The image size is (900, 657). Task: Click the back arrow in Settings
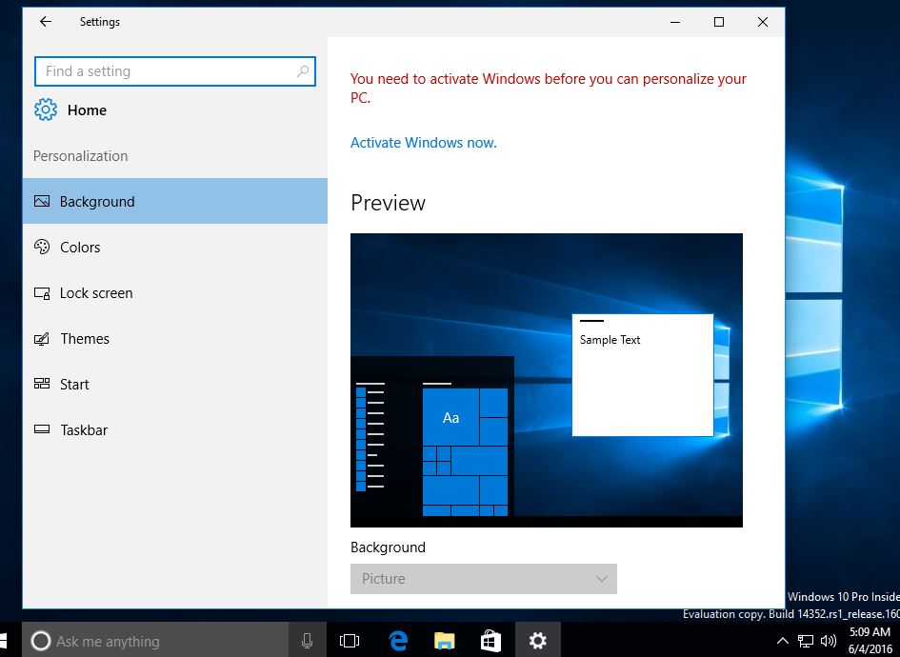(46, 22)
